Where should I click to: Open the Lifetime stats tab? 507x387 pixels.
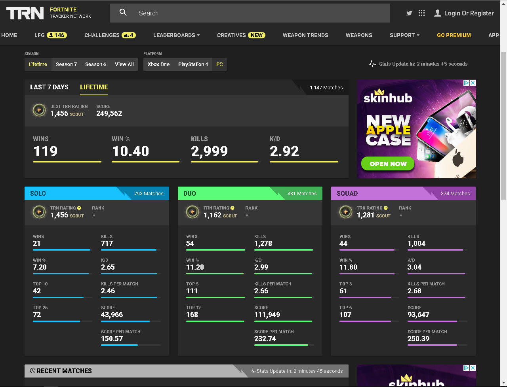[x=94, y=87]
